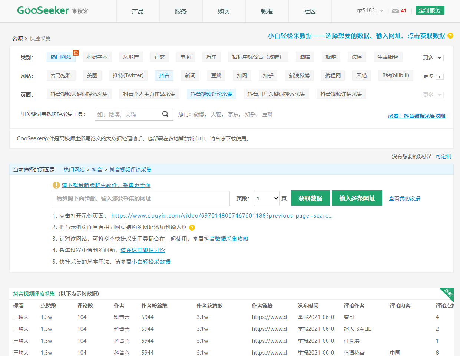The width and height of the screenshot is (460, 356).
Task: Open the 教程 menu
Action: [267, 11]
